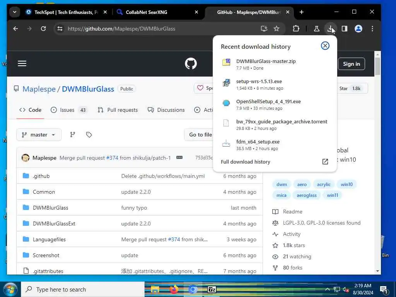Open the .github folder
This screenshot has height=297, width=396.
pos(41,176)
